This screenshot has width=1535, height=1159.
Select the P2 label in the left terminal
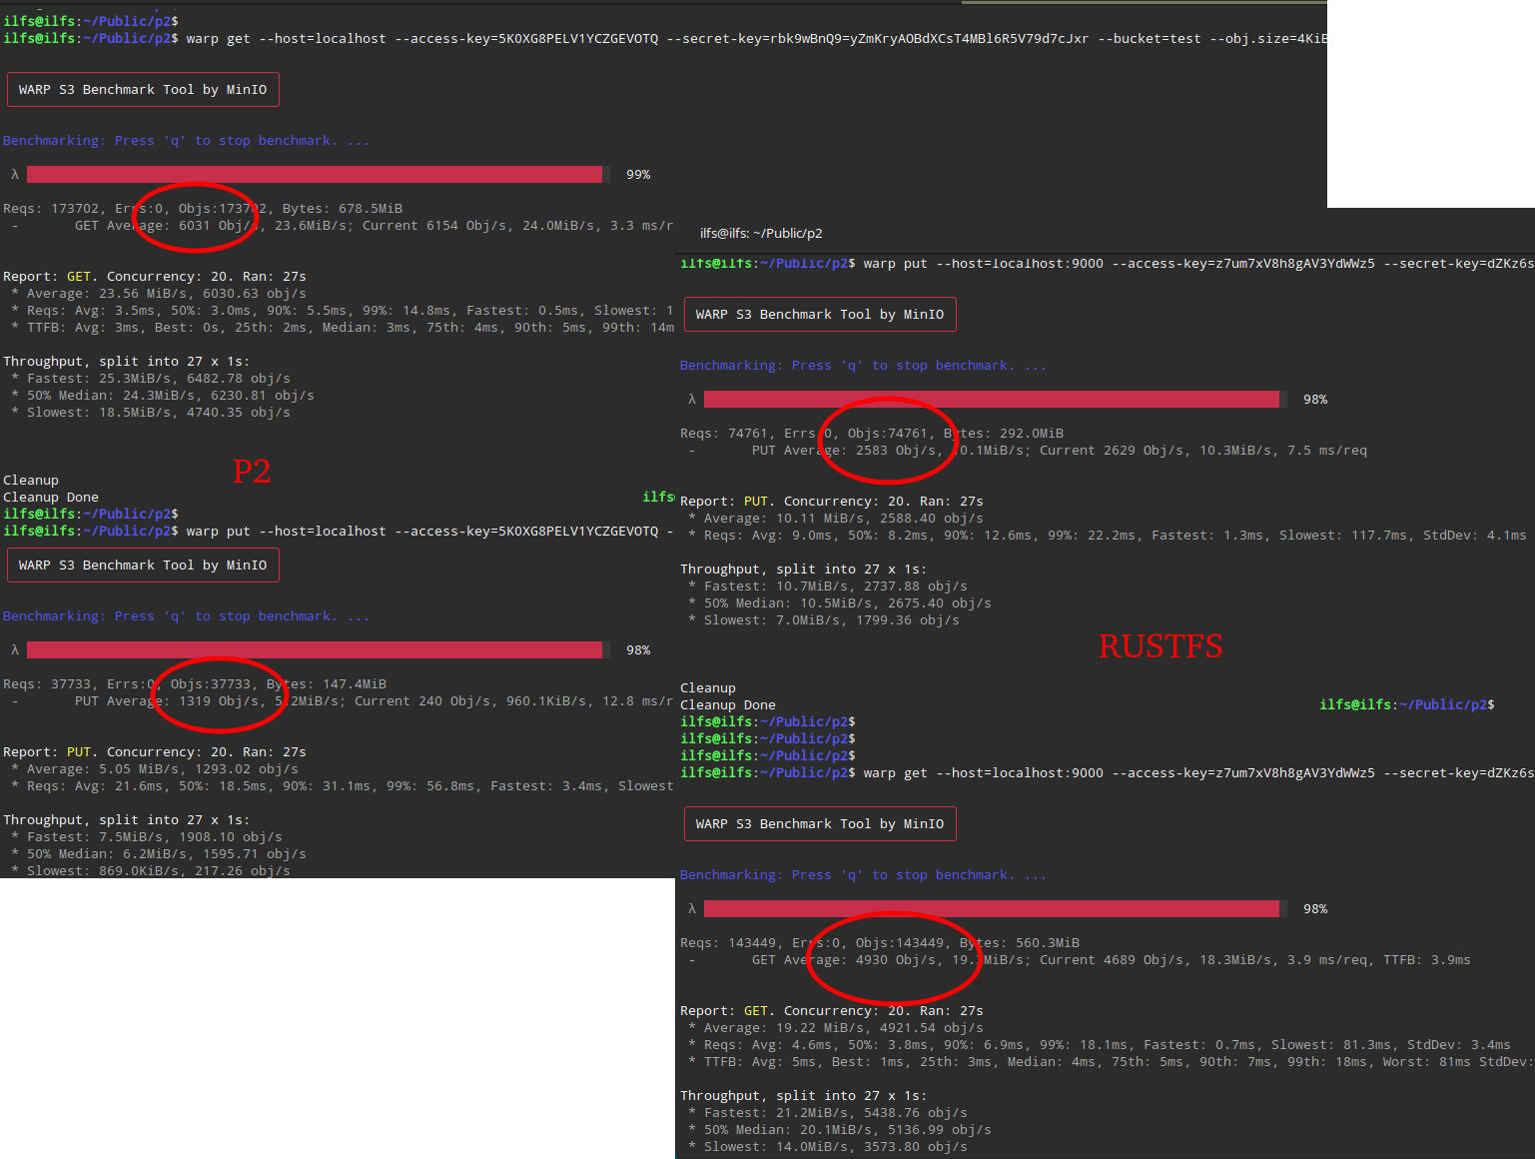(x=252, y=470)
